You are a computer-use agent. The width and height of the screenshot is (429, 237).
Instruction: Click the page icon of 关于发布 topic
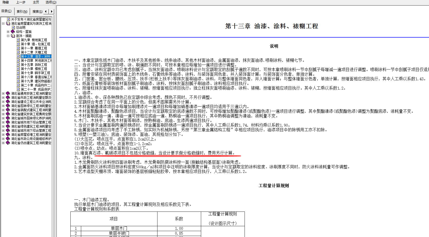point(8,19)
